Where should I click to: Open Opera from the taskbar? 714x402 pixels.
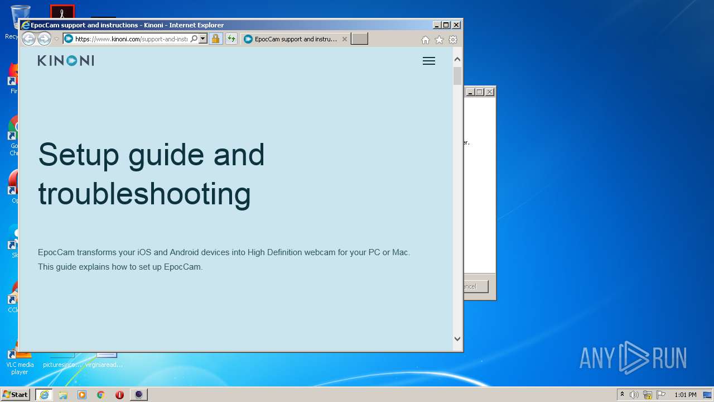pyautogui.click(x=119, y=395)
